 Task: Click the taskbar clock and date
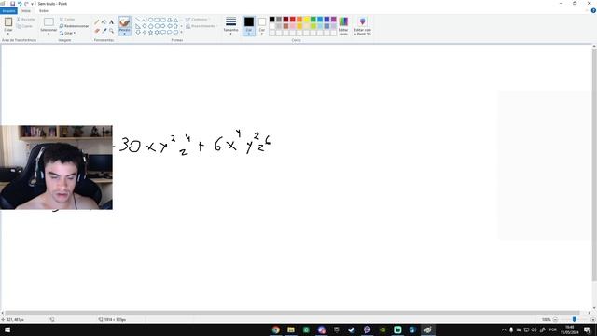click(570, 329)
